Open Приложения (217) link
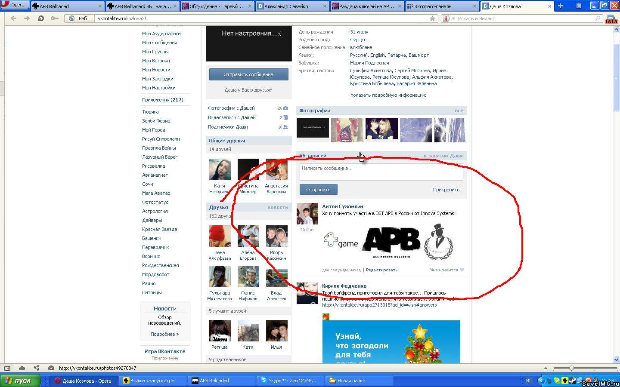The width and height of the screenshot is (620, 387). (x=162, y=100)
